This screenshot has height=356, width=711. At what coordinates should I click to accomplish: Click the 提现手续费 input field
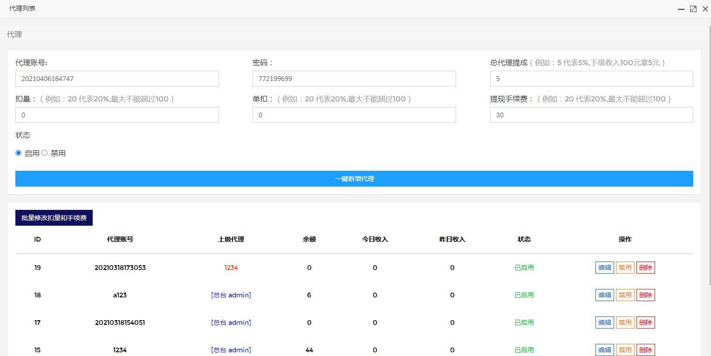(591, 115)
